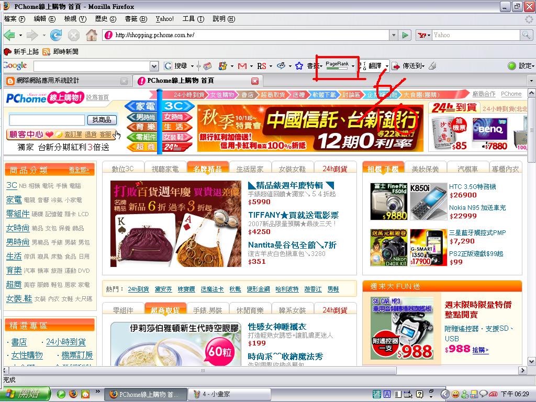Click the 哈利波特 hot keyword link

point(287,289)
